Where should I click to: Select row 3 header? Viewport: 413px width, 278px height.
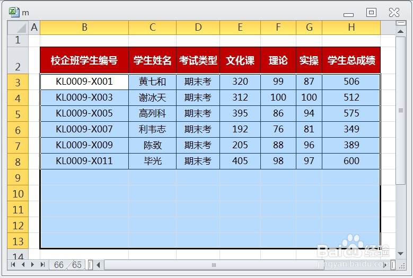pyautogui.click(x=18, y=82)
